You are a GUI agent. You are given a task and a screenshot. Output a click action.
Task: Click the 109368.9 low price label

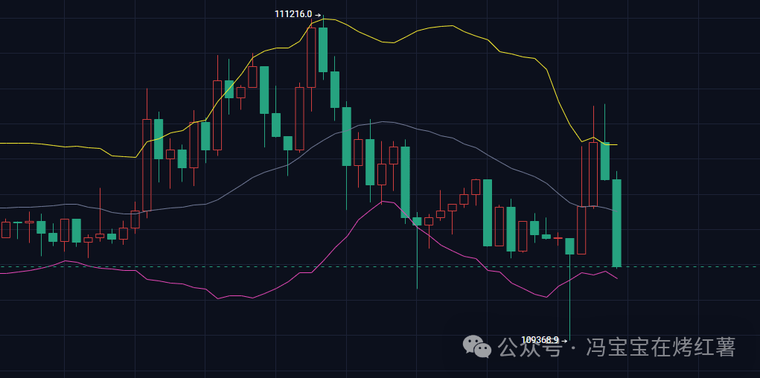[540, 340]
